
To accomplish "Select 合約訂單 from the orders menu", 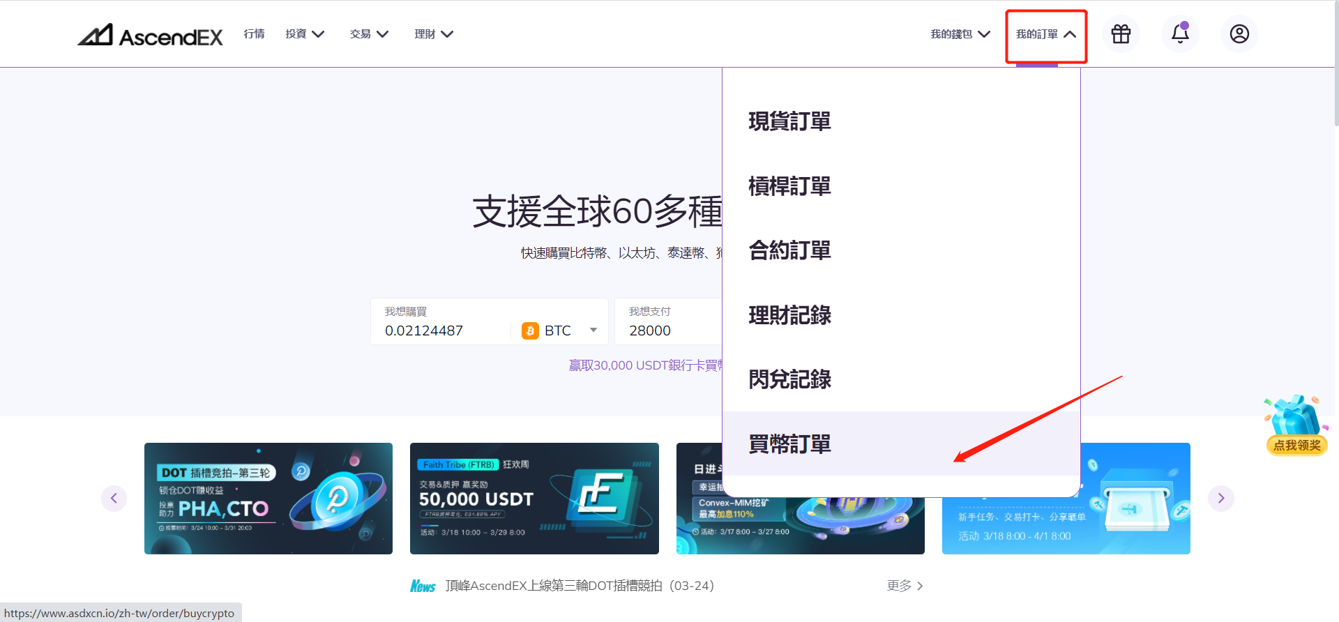I will tap(901, 250).
